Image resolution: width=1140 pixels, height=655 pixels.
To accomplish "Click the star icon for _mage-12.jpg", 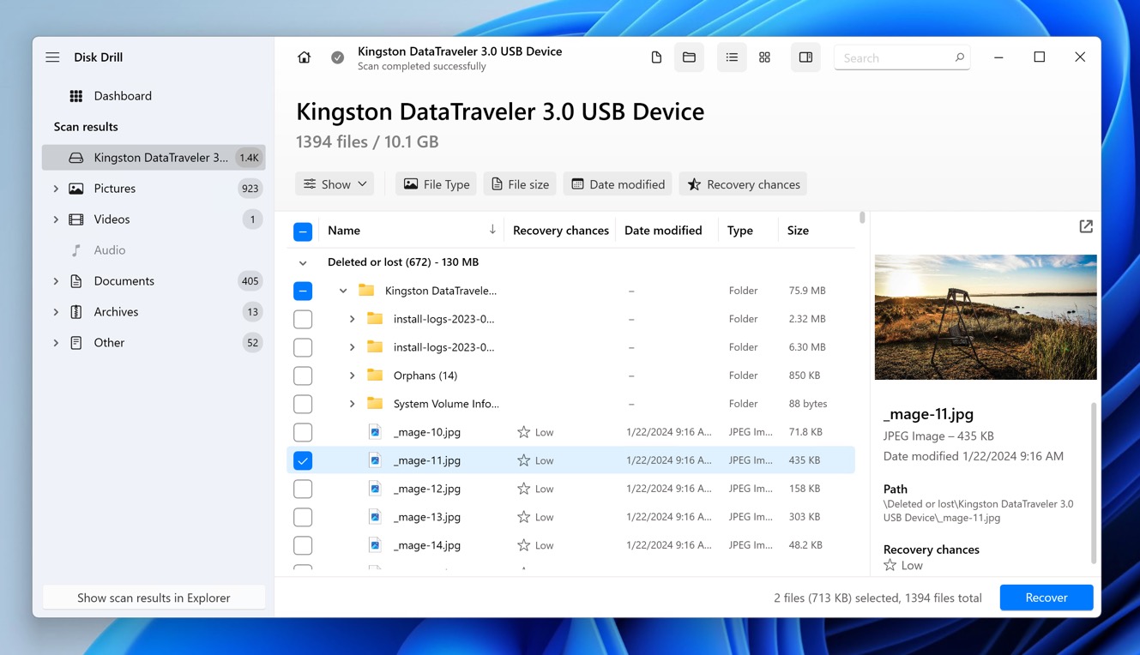I will coord(523,489).
